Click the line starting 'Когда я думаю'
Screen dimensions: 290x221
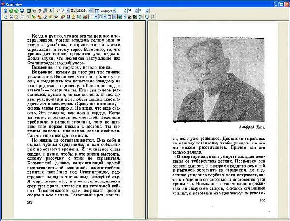click(76, 36)
